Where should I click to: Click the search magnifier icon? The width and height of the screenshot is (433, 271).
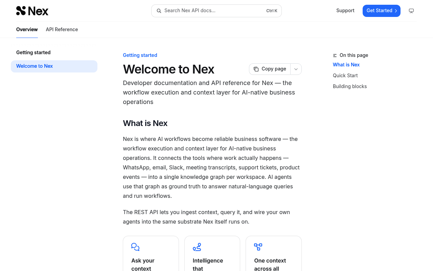click(159, 11)
